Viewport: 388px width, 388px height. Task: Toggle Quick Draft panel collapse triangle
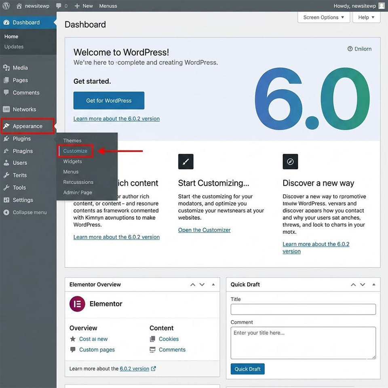374,285
